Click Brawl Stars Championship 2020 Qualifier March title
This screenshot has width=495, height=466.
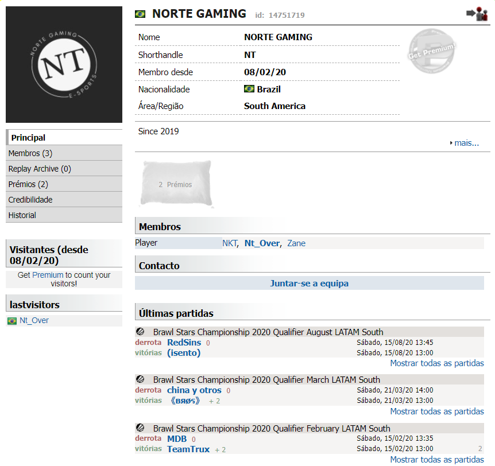pyautogui.click(x=266, y=379)
